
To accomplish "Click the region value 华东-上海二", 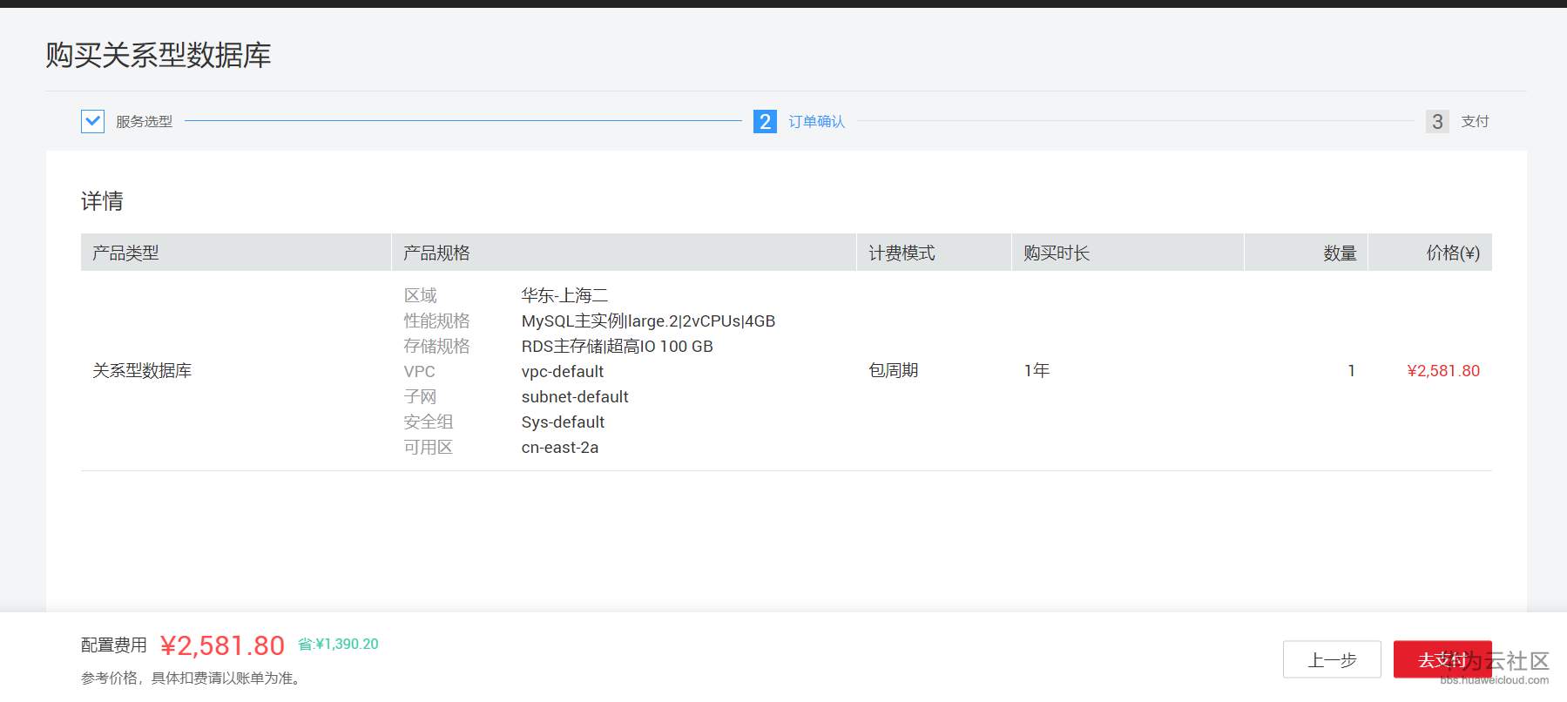I will 564,295.
